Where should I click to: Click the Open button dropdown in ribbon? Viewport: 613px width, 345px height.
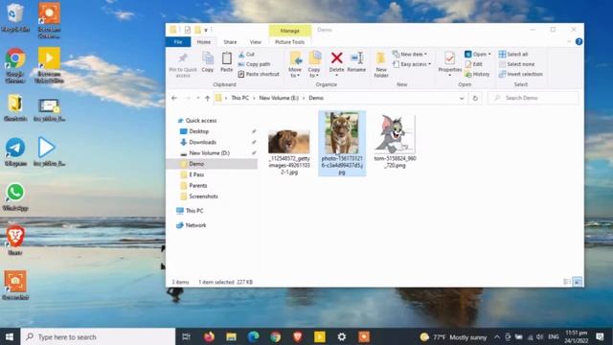[x=477, y=55]
